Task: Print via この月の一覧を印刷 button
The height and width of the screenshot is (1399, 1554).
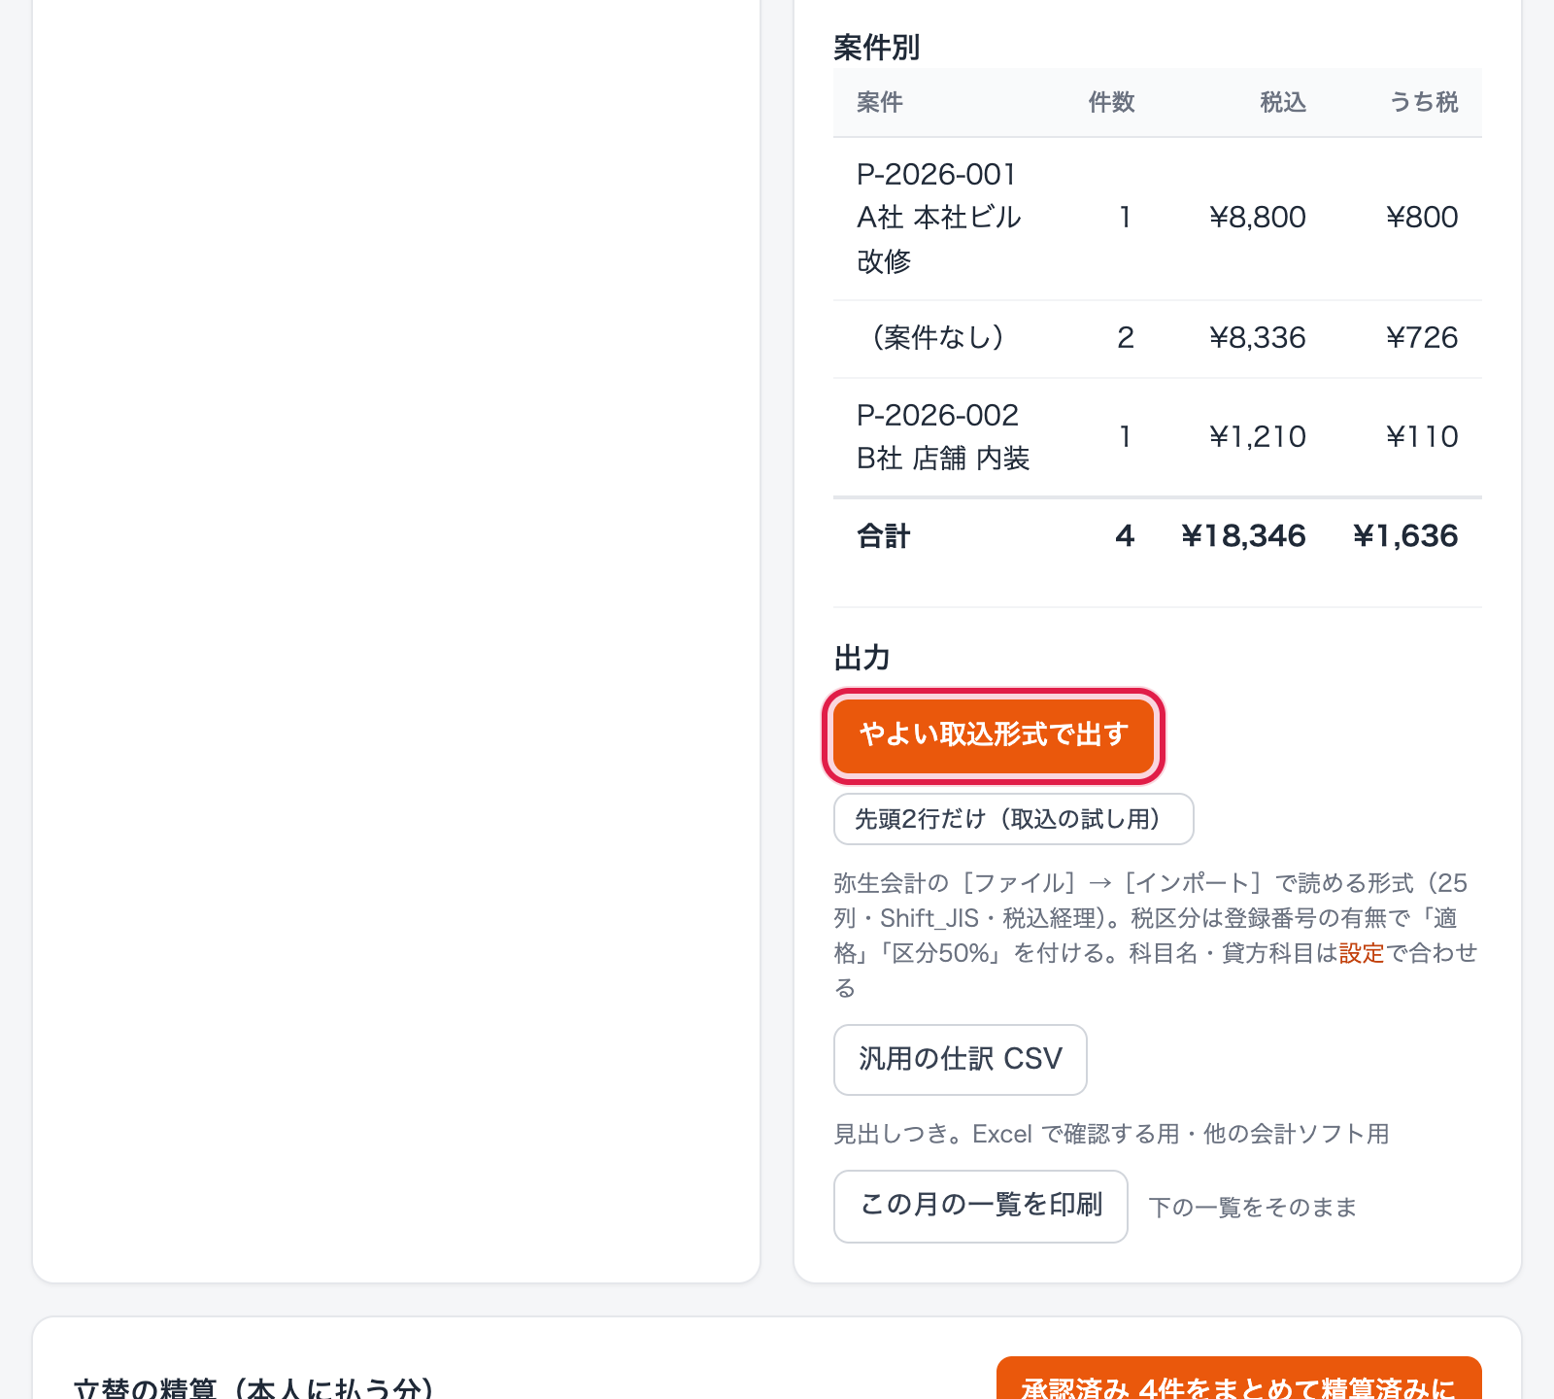Action: pyautogui.click(x=980, y=1206)
